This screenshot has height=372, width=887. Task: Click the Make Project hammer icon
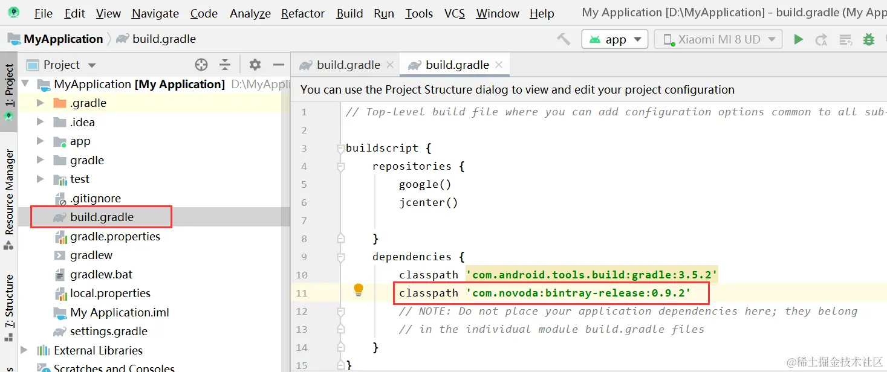click(x=564, y=39)
